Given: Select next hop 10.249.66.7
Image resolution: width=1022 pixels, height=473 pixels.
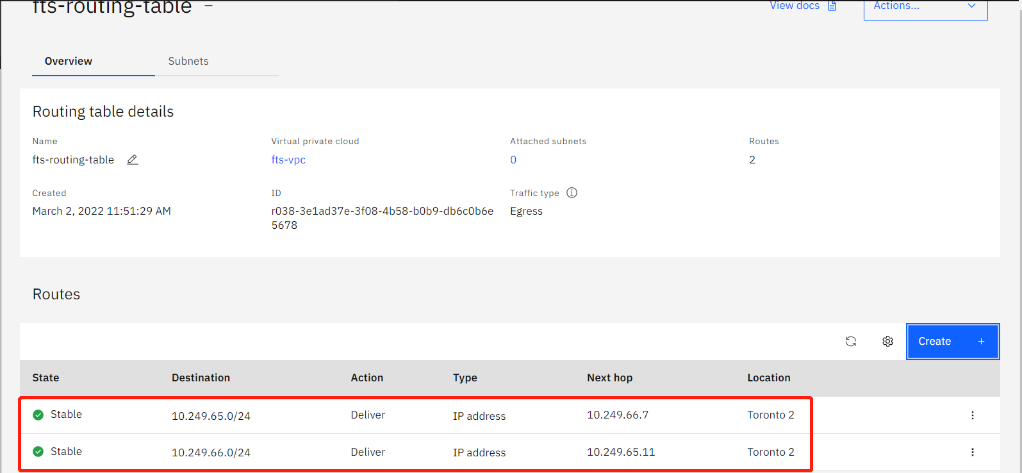Looking at the screenshot, I should 618,415.
